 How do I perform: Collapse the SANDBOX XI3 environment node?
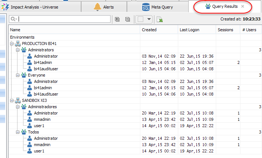(x=12, y=100)
